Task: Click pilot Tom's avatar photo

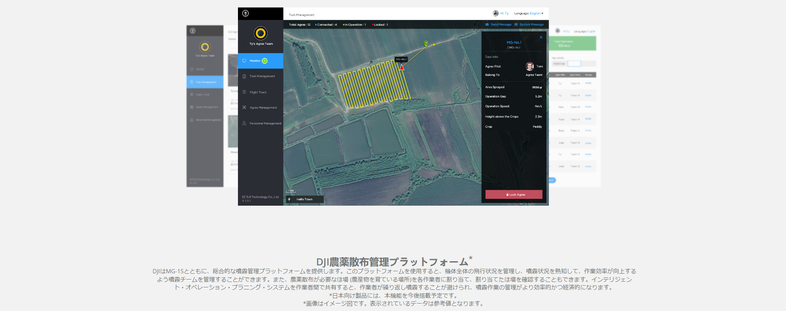Action: [x=529, y=66]
